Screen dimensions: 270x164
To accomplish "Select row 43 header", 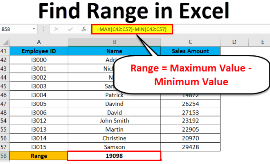I will [4, 69].
